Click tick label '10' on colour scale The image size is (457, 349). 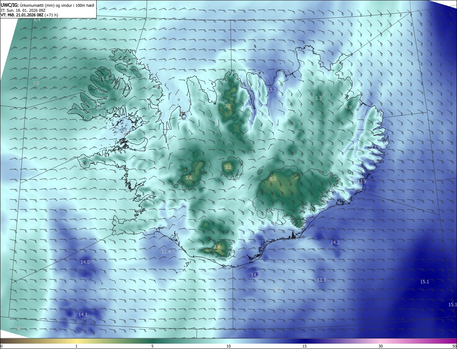click(228, 346)
